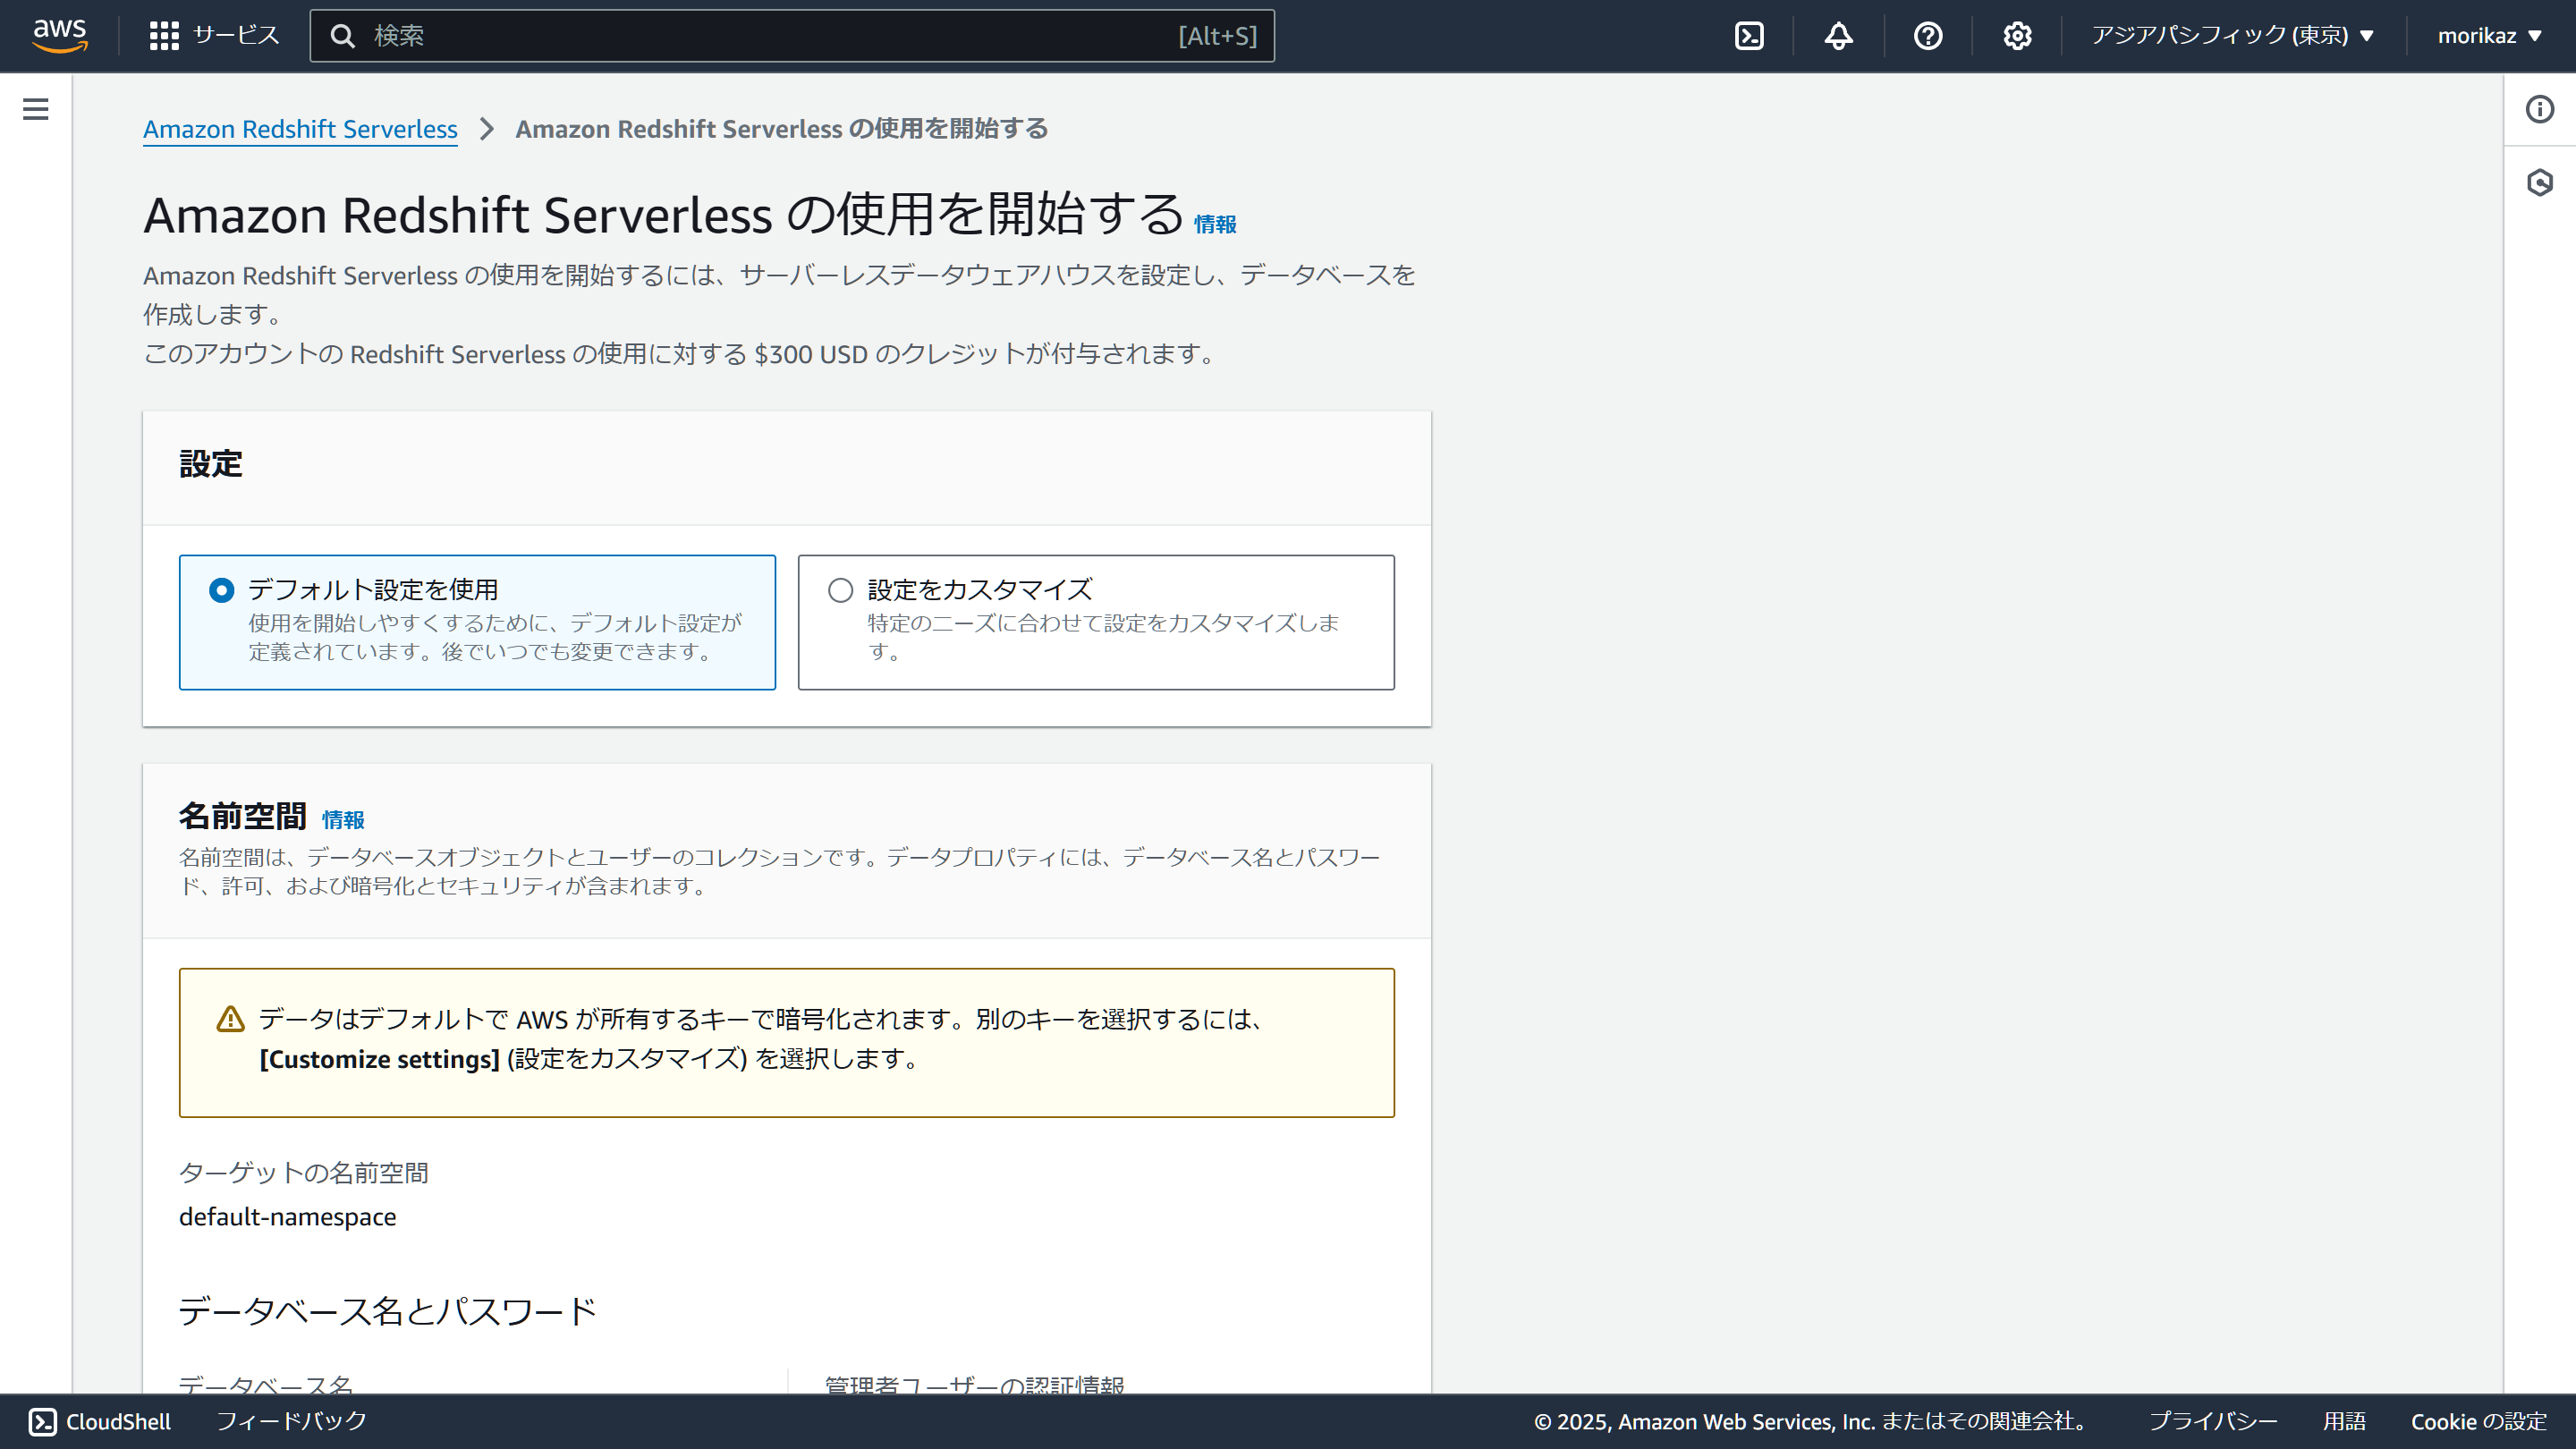Click the AWS logo home icon

(60, 35)
